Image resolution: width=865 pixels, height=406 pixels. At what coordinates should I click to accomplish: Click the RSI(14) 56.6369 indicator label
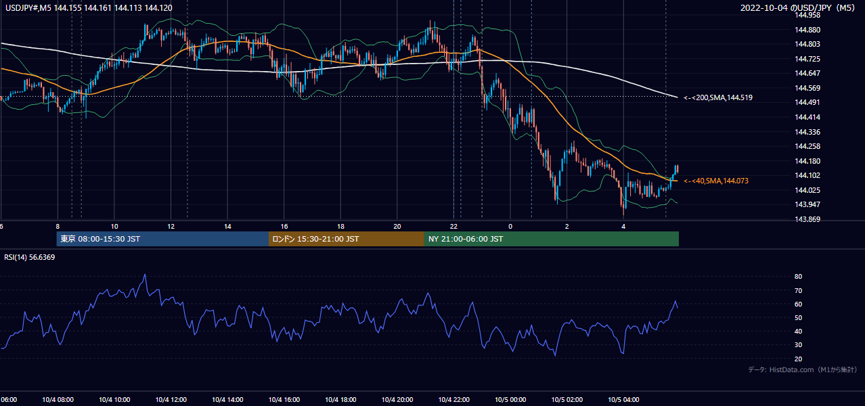click(x=30, y=257)
